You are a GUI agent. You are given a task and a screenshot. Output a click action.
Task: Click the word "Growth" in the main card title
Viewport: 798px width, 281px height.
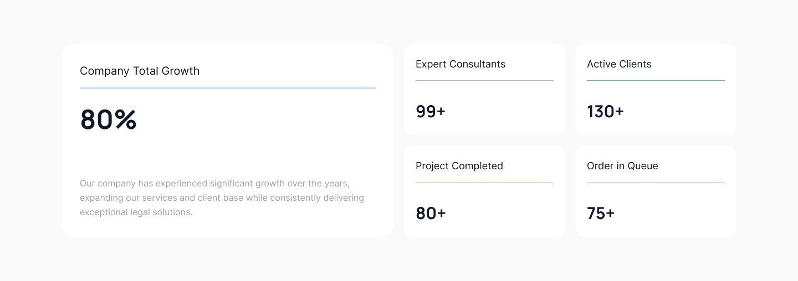[180, 71]
